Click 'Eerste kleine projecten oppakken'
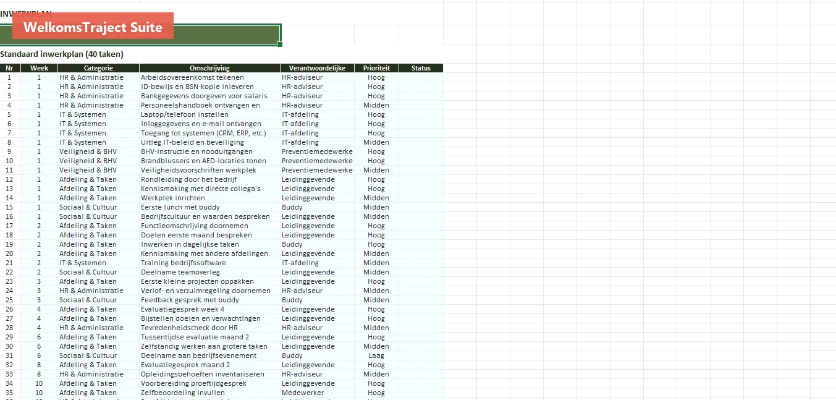Screen dimensions: 836x400 click(x=210, y=281)
